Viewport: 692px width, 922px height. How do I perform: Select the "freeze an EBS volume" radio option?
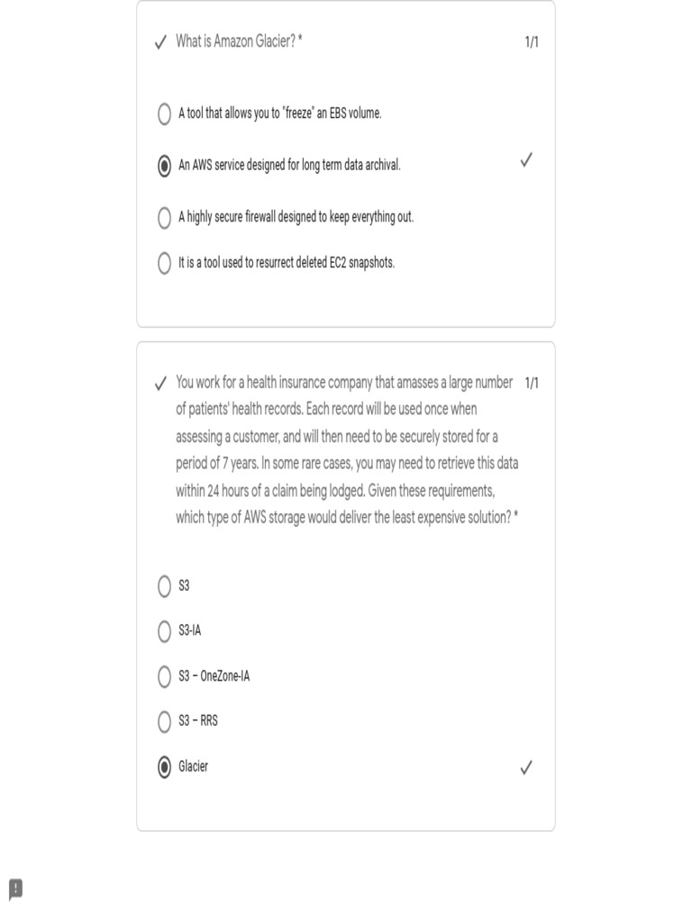click(x=164, y=114)
